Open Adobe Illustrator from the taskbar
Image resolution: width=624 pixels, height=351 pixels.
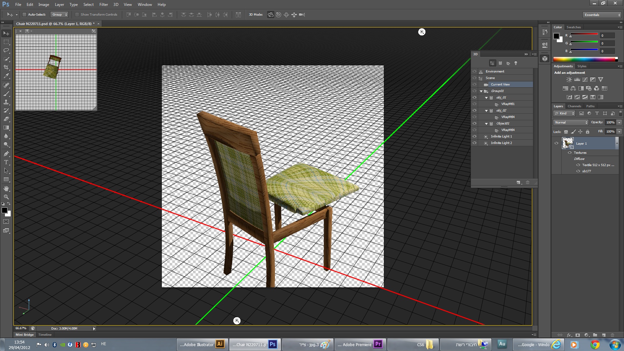point(202,344)
